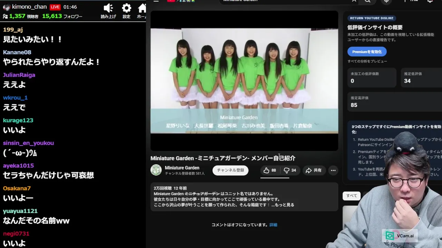The width and height of the screenshot is (442, 248).
Task: Click chat username Kanane08
Action: point(17,52)
